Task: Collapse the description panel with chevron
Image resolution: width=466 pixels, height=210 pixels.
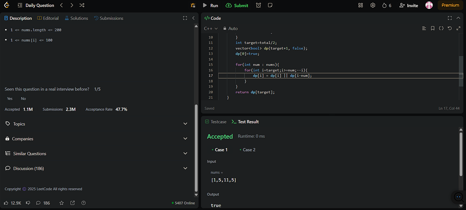Action: (193, 18)
